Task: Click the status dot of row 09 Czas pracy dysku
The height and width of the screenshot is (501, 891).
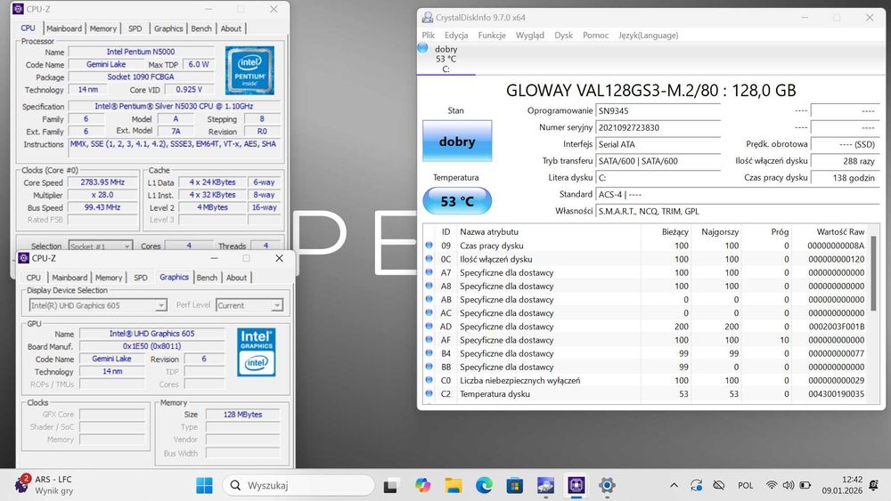Action: click(x=429, y=245)
